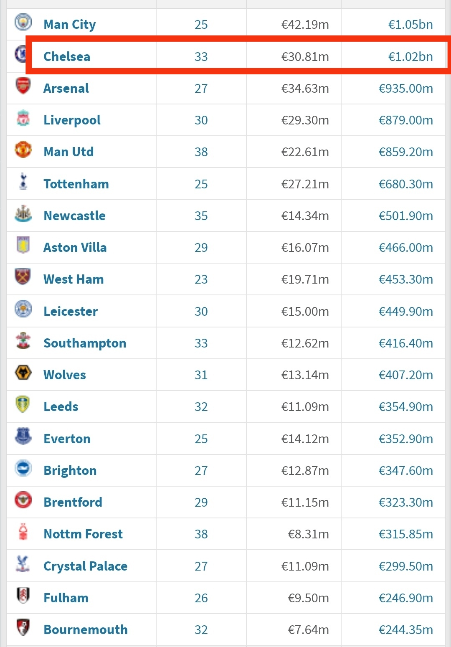Open the Aston Villa team page

pyautogui.click(x=75, y=247)
